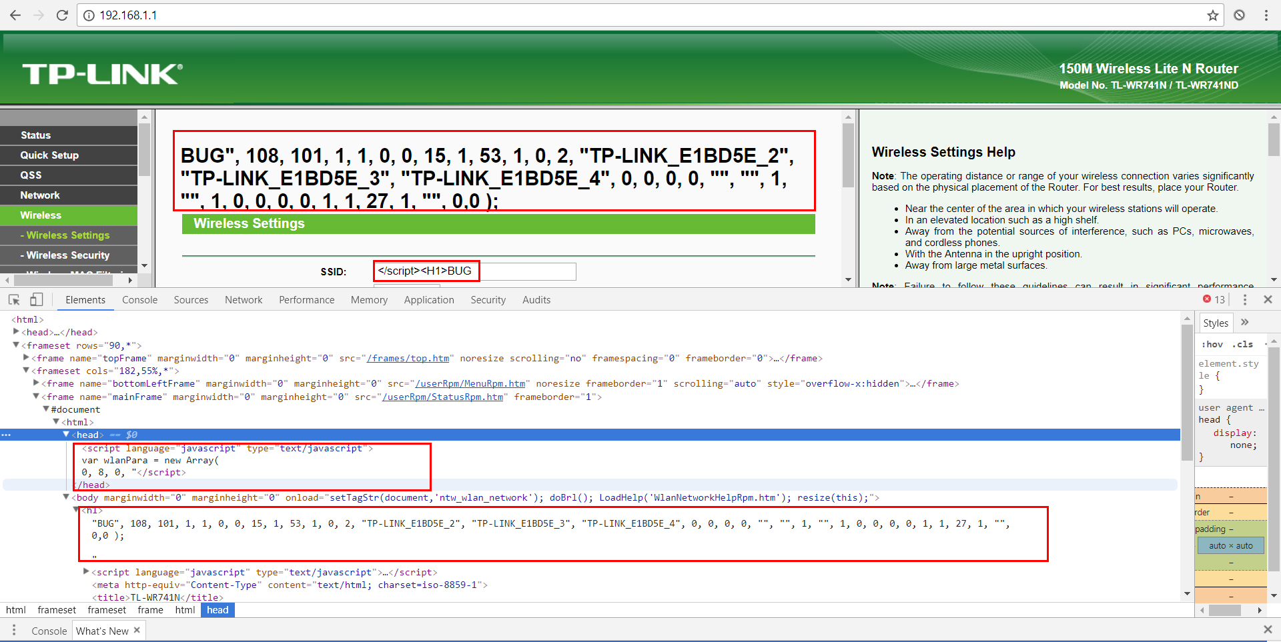Screen dimensions: 1281x642
Task: Open DevTools customize menu (three dots)
Action: pos(1244,300)
